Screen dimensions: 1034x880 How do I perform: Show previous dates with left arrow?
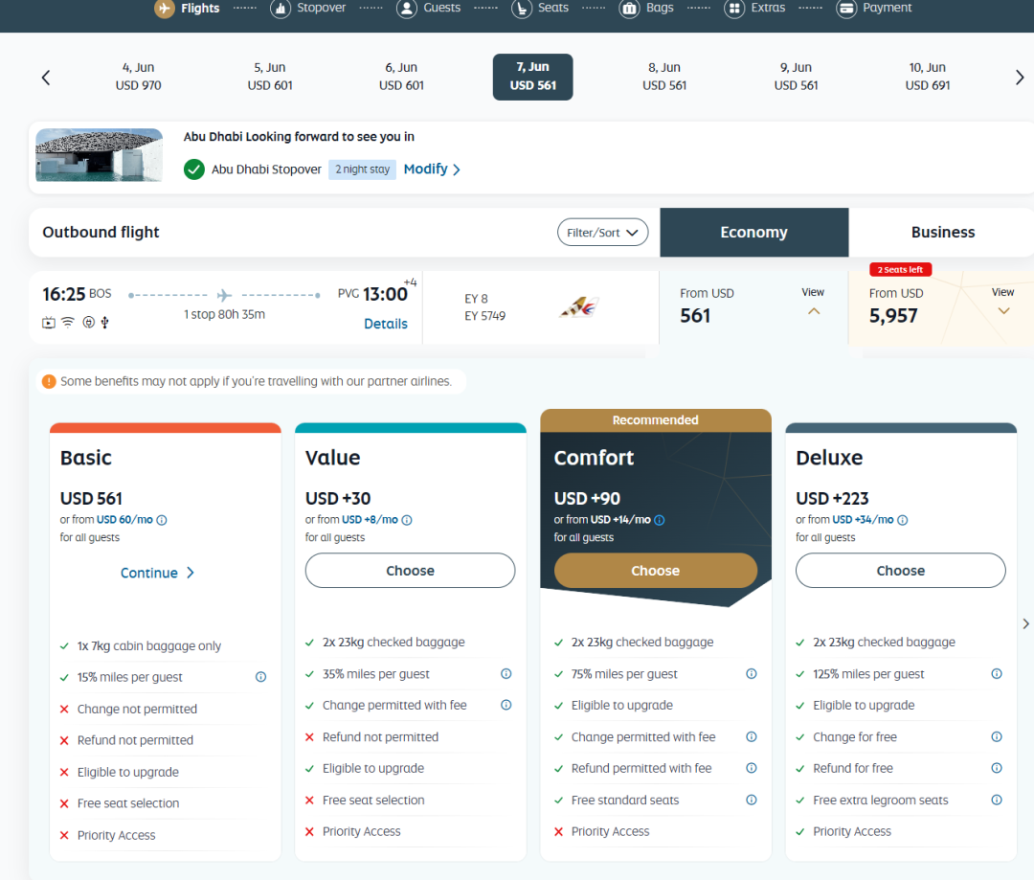point(45,78)
